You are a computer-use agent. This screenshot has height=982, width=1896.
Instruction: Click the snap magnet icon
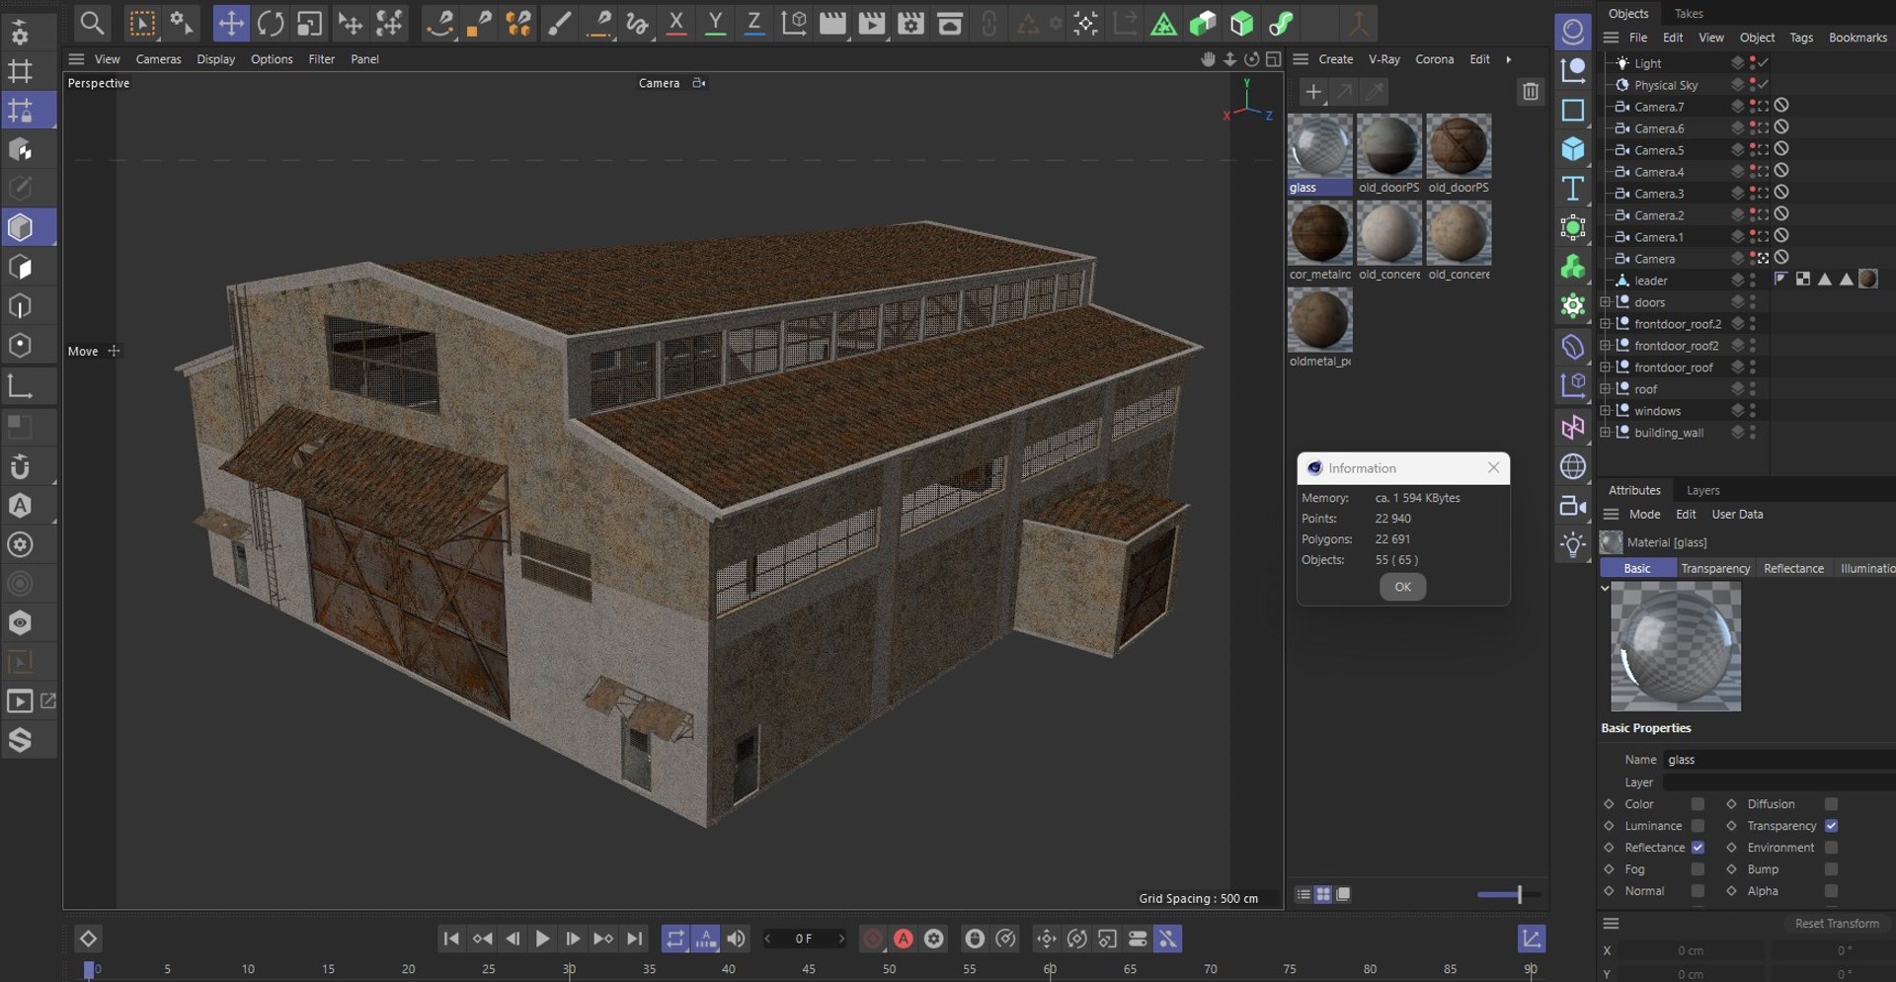tap(21, 466)
